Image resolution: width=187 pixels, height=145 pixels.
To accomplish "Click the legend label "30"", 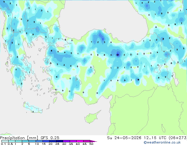I will pos(64,144).
